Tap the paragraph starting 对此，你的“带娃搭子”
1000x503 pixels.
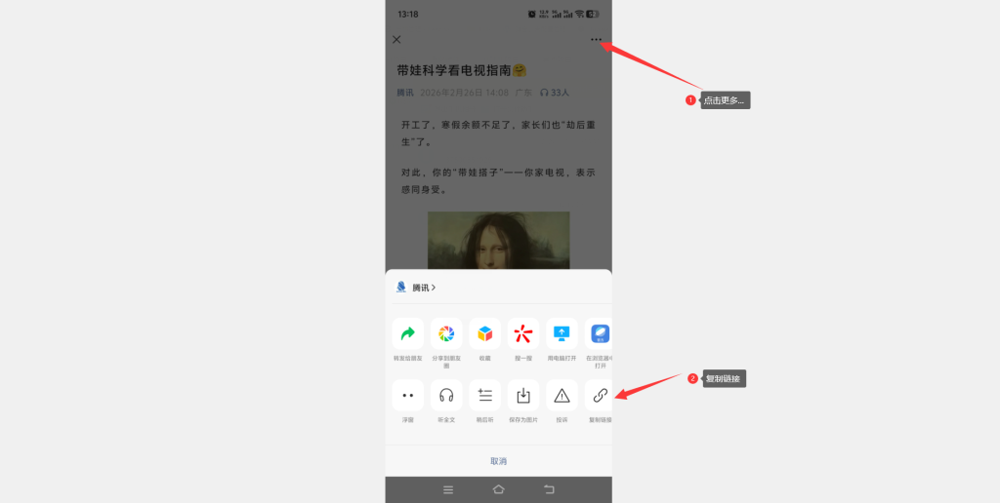(x=498, y=180)
